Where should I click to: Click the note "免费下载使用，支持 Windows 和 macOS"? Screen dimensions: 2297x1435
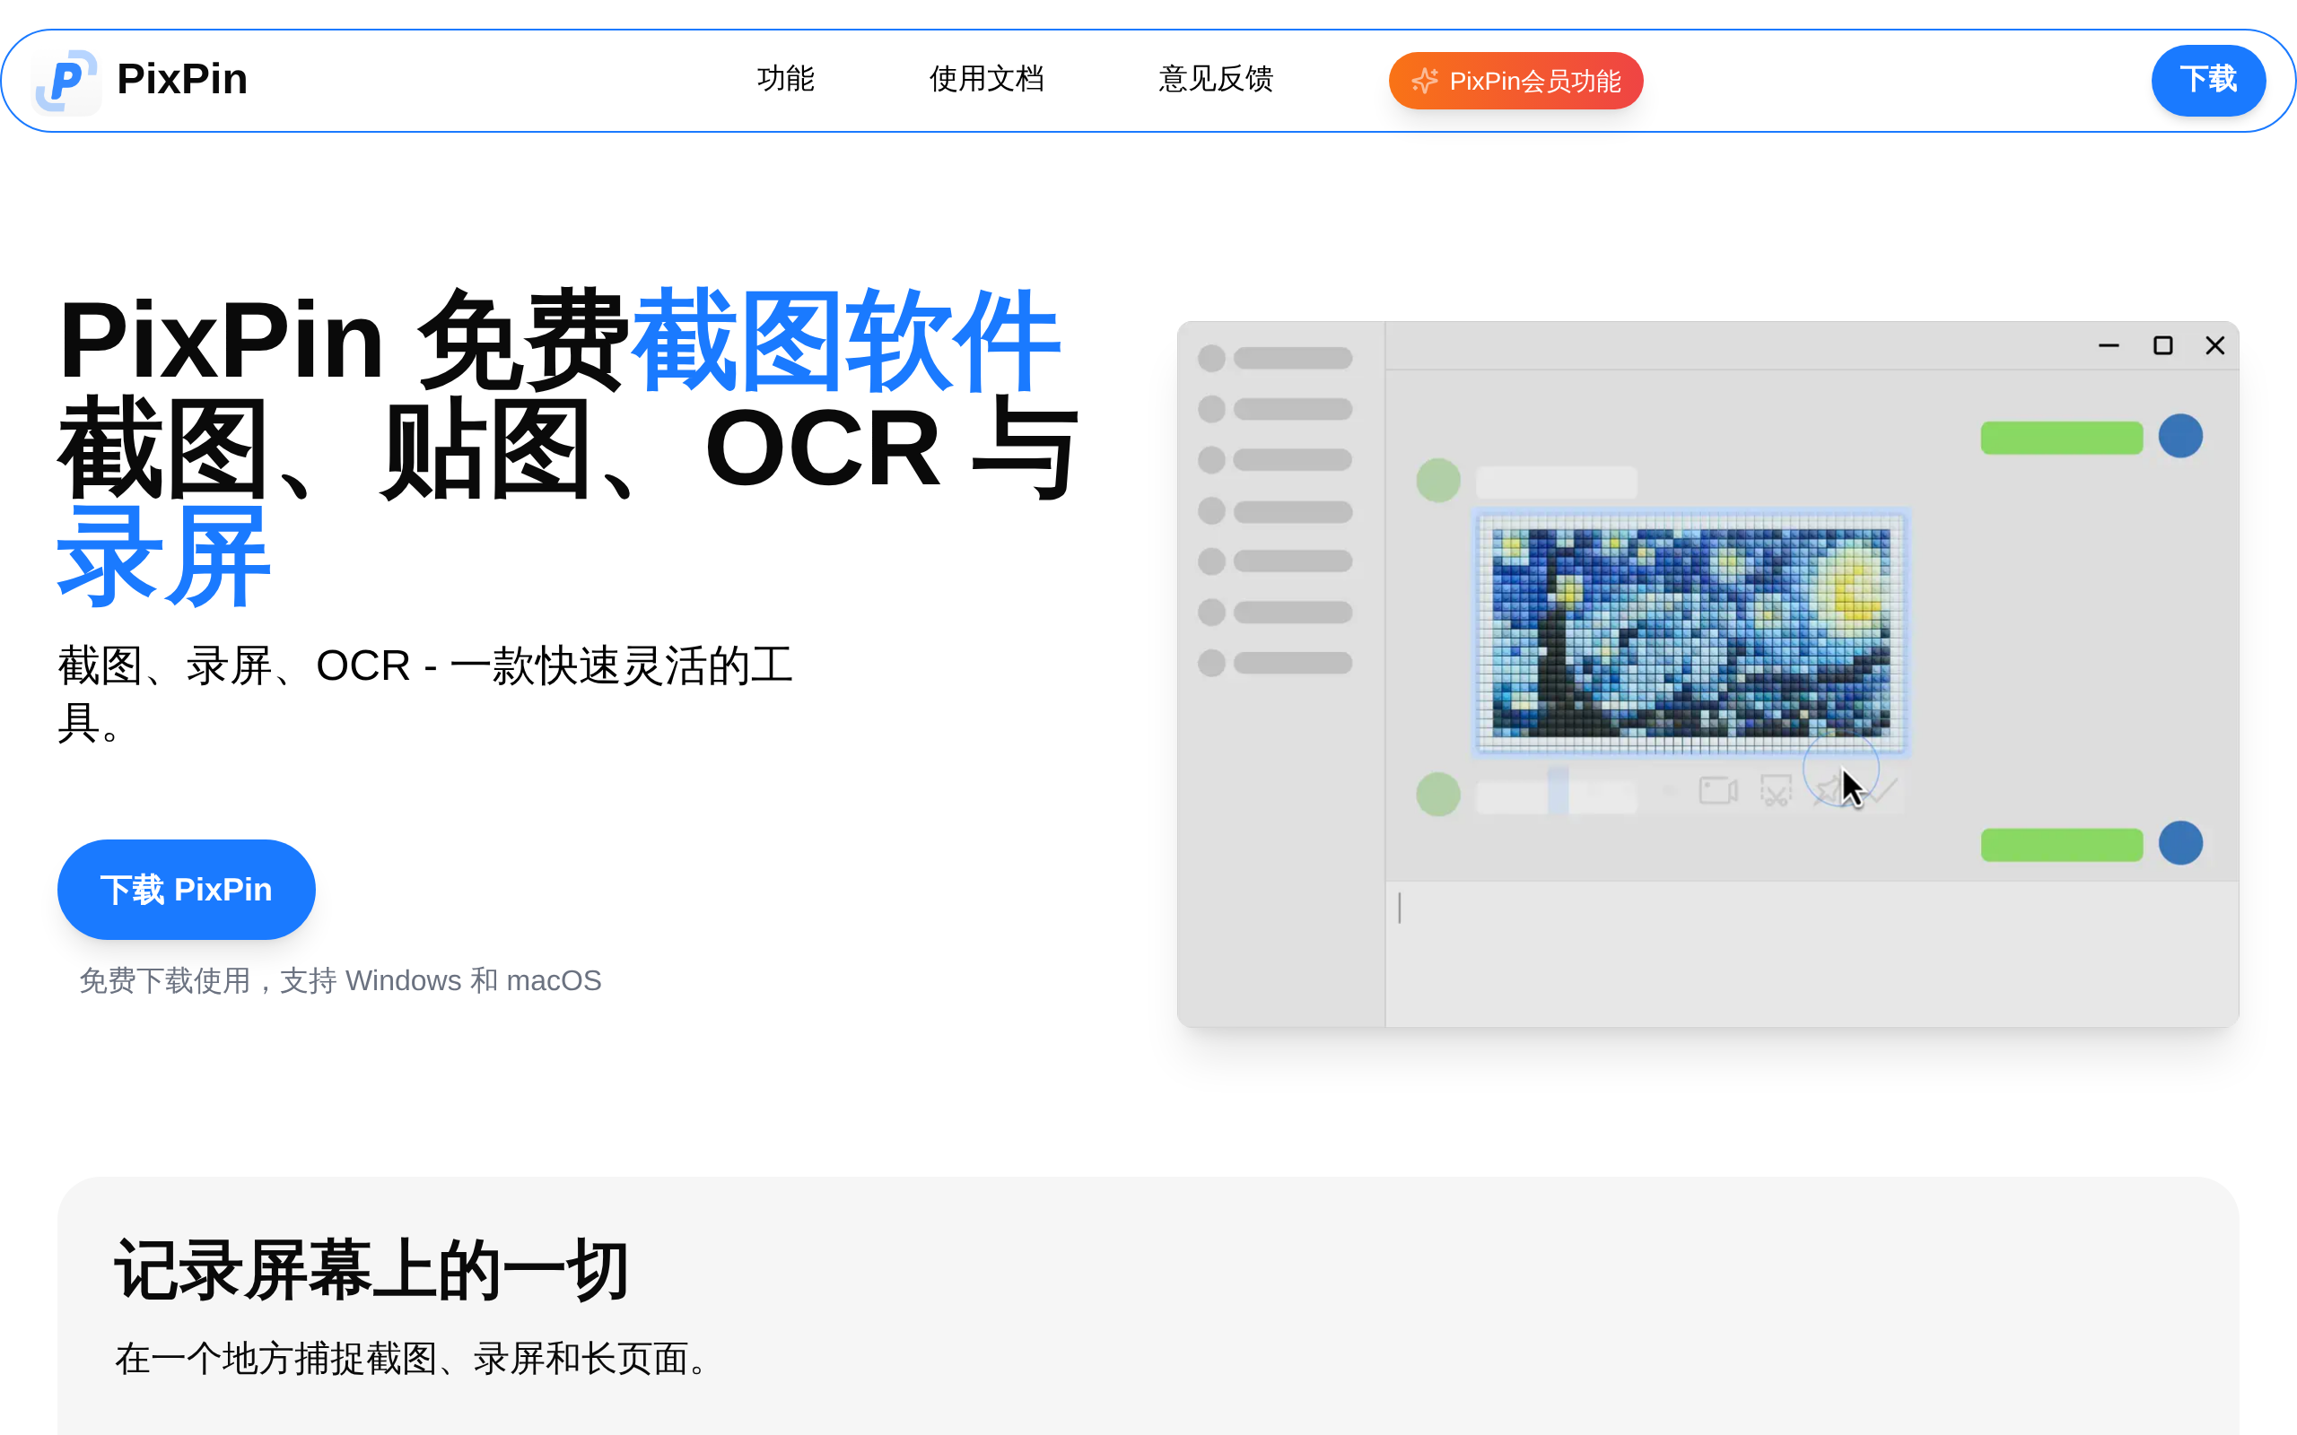click(x=341, y=980)
